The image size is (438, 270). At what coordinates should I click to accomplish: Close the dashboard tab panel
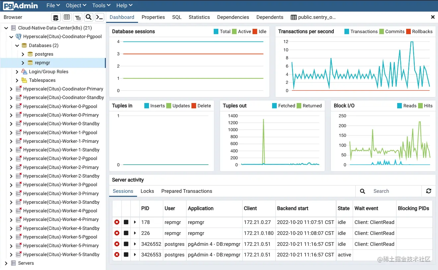[x=433, y=17]
